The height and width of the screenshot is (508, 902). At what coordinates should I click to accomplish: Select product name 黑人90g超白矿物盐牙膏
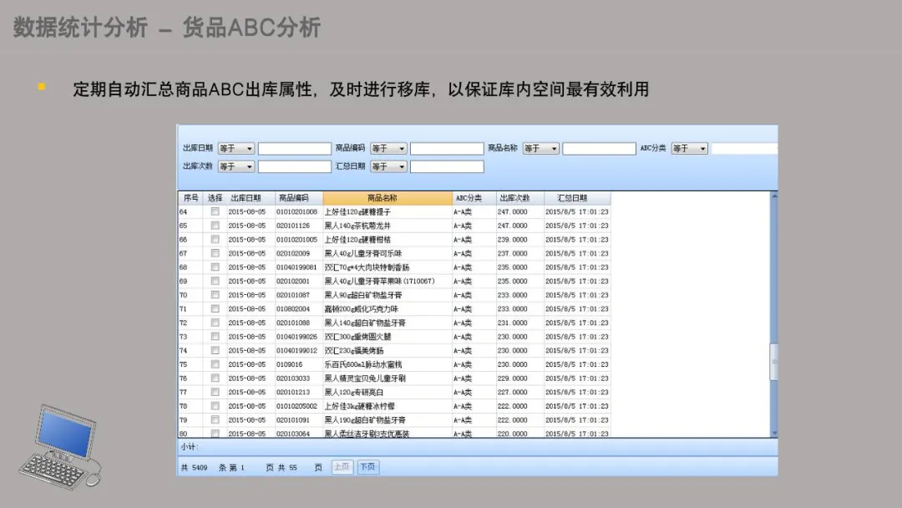tap(363, 295)
